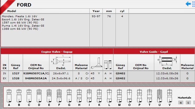The height and width of the screenshot is (109, 195).
Task: Select valve stem tip type A icon
Action: tap(9, 96)
